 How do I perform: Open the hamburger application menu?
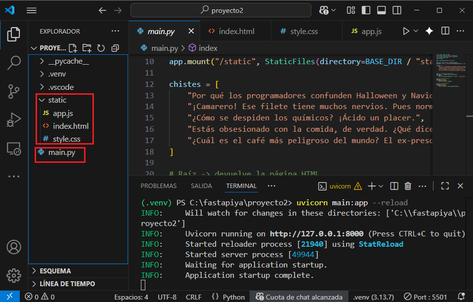point(31,10)
